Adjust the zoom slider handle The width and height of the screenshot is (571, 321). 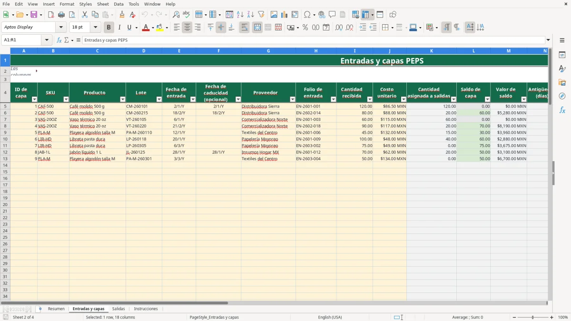533,317
